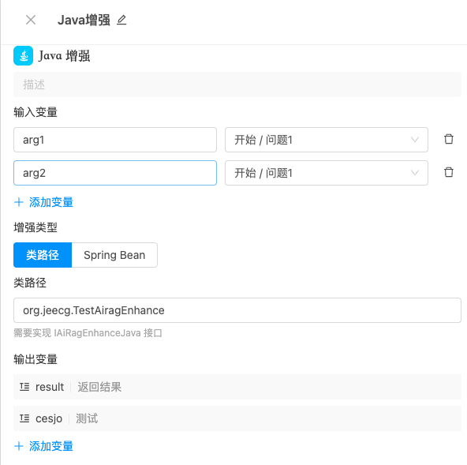
Task: Select the cesjo 测试 output variable row
Action: click(x=237, y=418)
